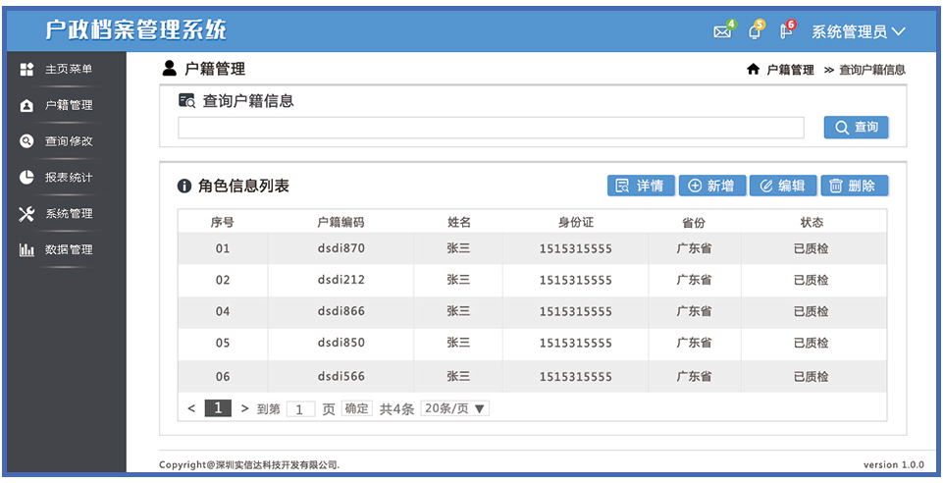The image size is (943, 483).
Task: Click 序号 cell 06
Action: coord(223,377)
